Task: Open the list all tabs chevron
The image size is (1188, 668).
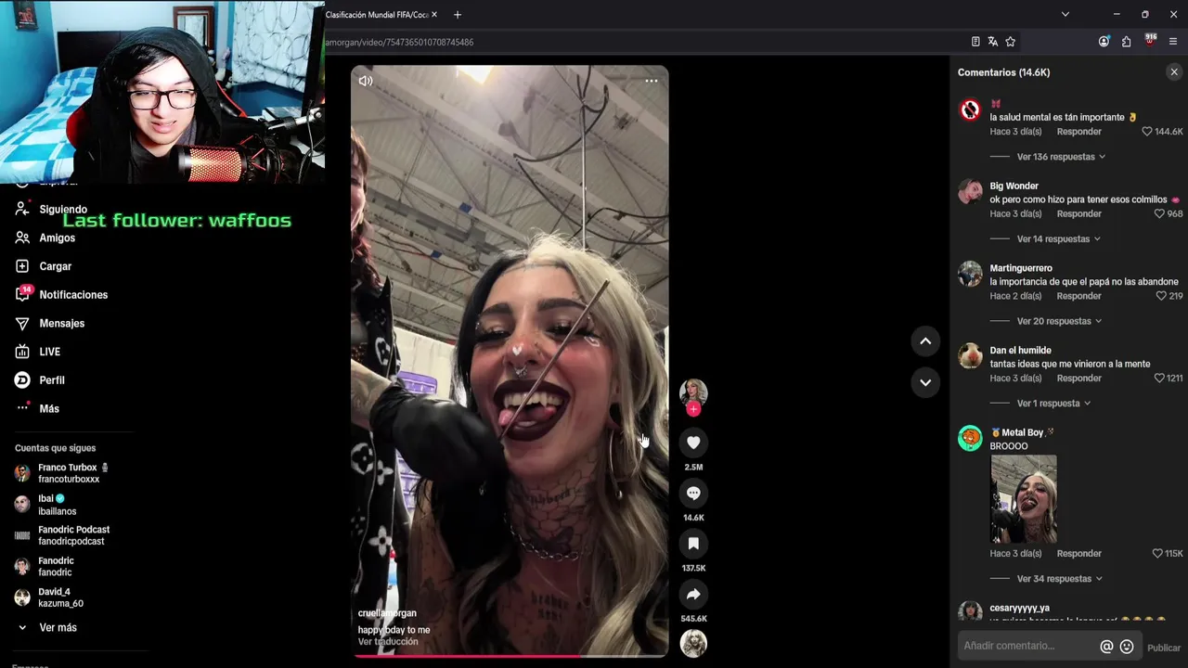Action: 1065,14
